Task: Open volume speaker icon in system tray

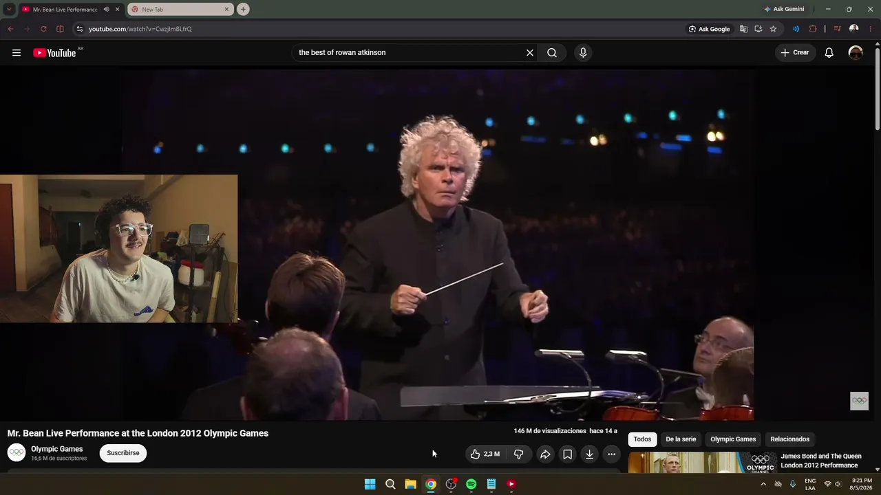Action: (838, 484)
